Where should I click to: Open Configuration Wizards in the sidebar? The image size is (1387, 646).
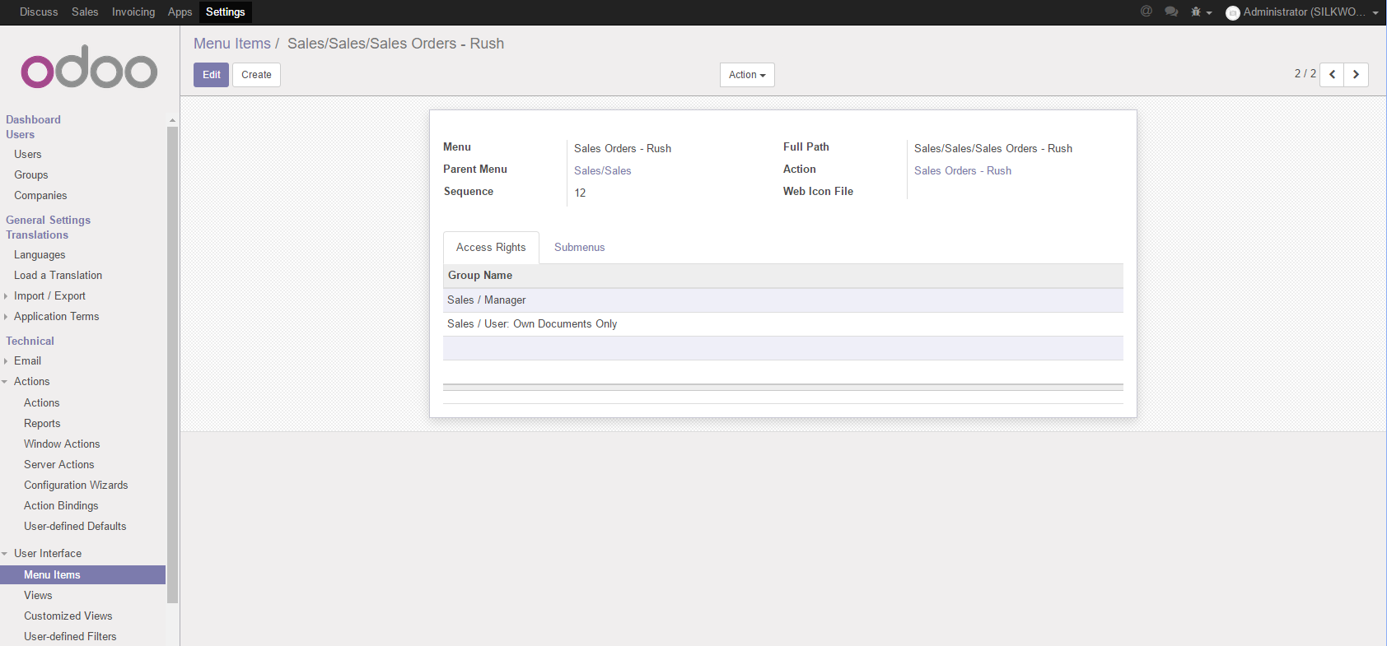[x=76, y=486]
